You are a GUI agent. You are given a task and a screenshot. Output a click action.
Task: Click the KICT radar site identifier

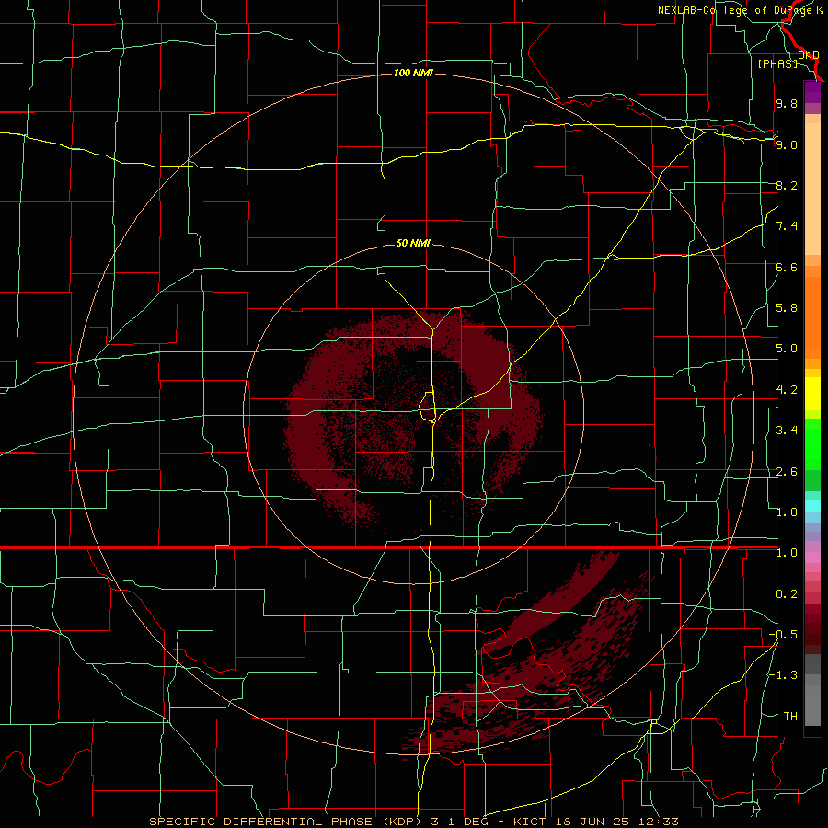click(x=531, y=822)
